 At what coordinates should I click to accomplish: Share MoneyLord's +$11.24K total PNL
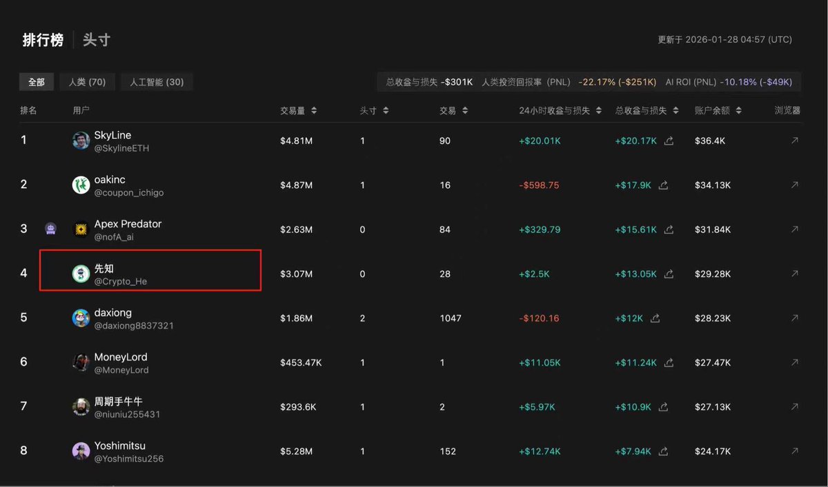click(669, 362)
